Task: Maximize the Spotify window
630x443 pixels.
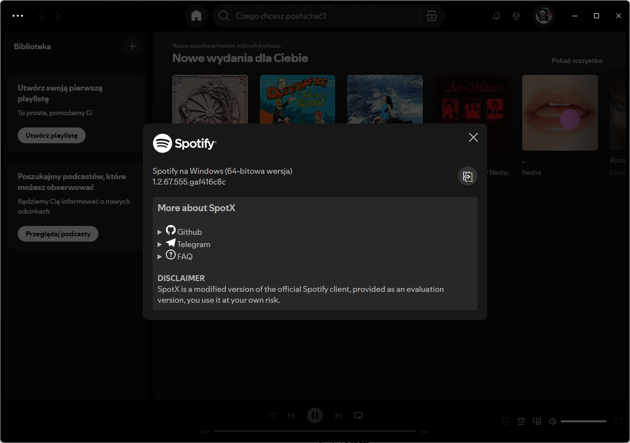Action: [x=597, y=16]
